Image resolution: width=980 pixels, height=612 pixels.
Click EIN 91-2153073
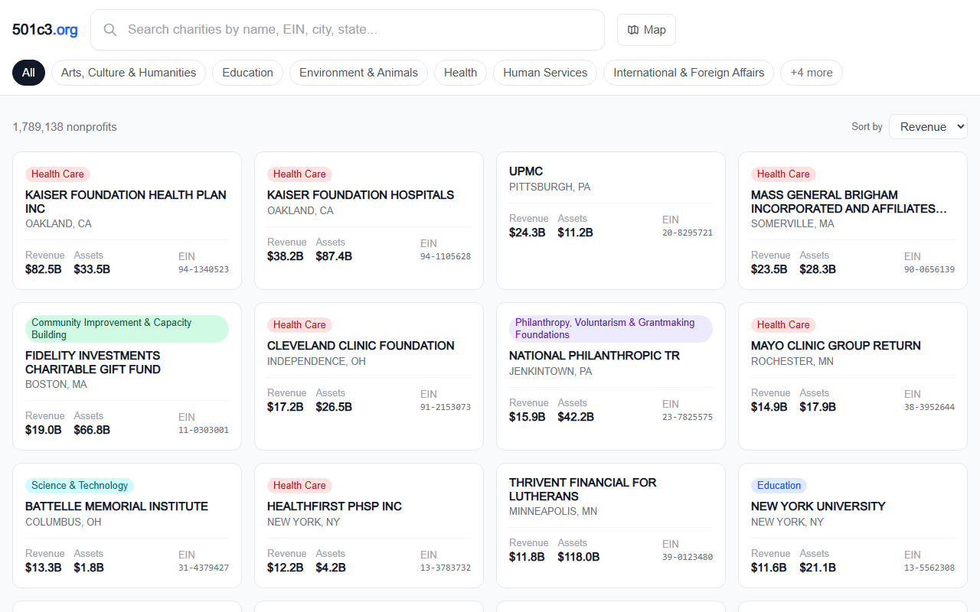click(x=446, y=407)
